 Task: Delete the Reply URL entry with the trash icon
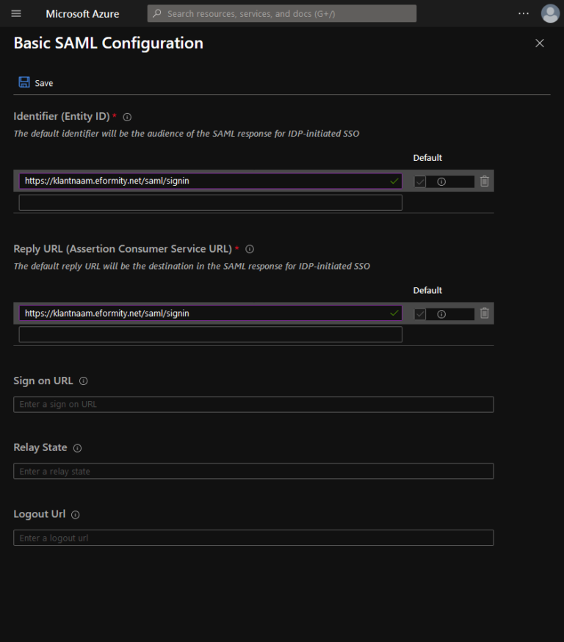click(x=484, y=313)
